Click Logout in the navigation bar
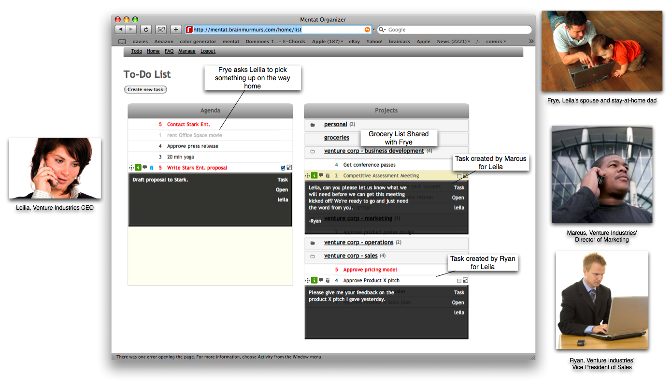The image size is (672, 388). tap(208, 51)
